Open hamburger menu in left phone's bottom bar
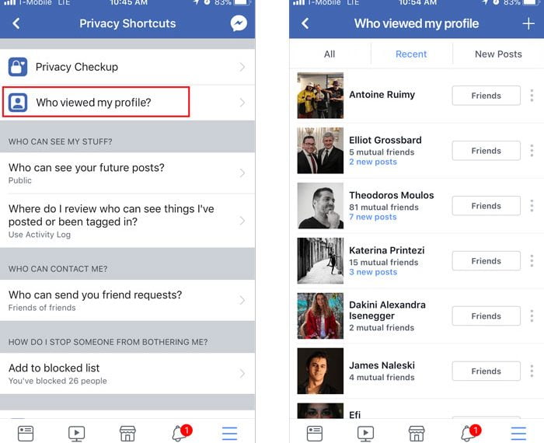The width and height of the screenshot is (544, 443). point(230,434)
